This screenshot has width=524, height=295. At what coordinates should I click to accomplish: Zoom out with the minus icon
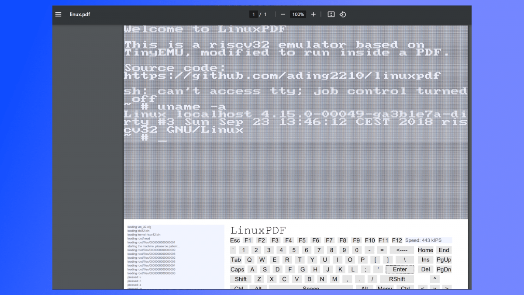pos(283,14)
